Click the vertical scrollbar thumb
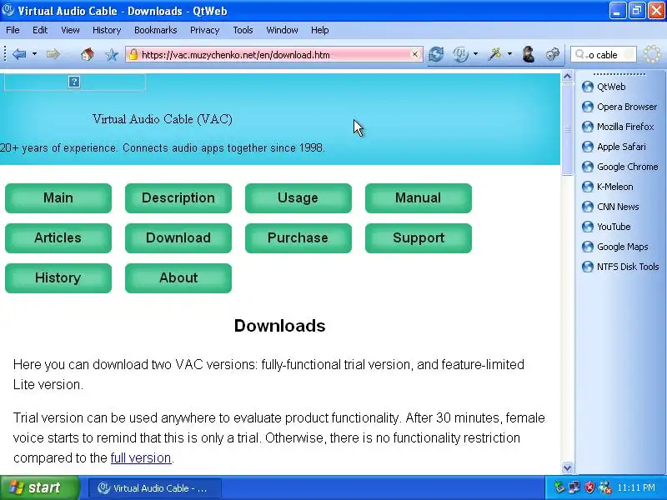Screen dimensions: 667x500 tap(567, 129)
